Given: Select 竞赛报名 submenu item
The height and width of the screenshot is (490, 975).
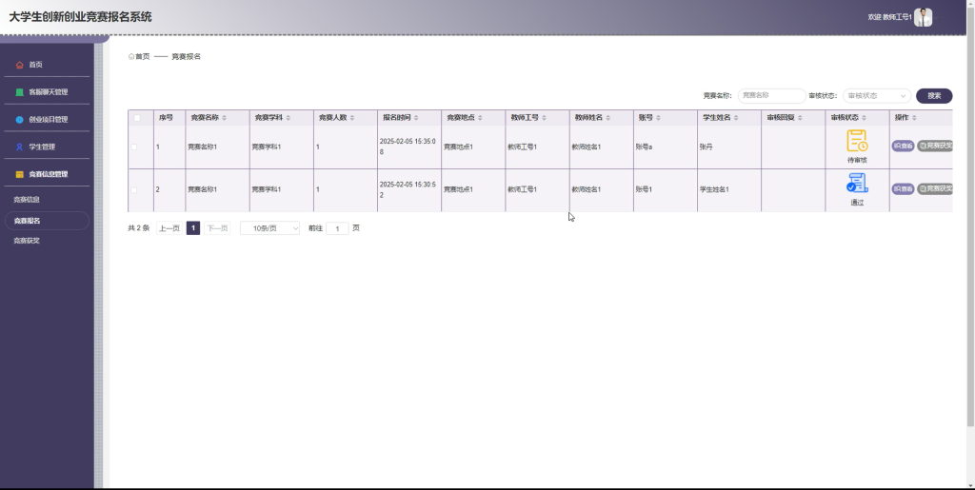Looking at the screenshot, I should (x=47, y=221).
